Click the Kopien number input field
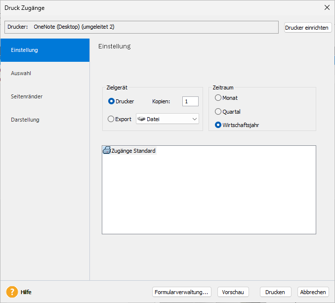This screenshot has width=335, height=303. (x=190, y=101)
